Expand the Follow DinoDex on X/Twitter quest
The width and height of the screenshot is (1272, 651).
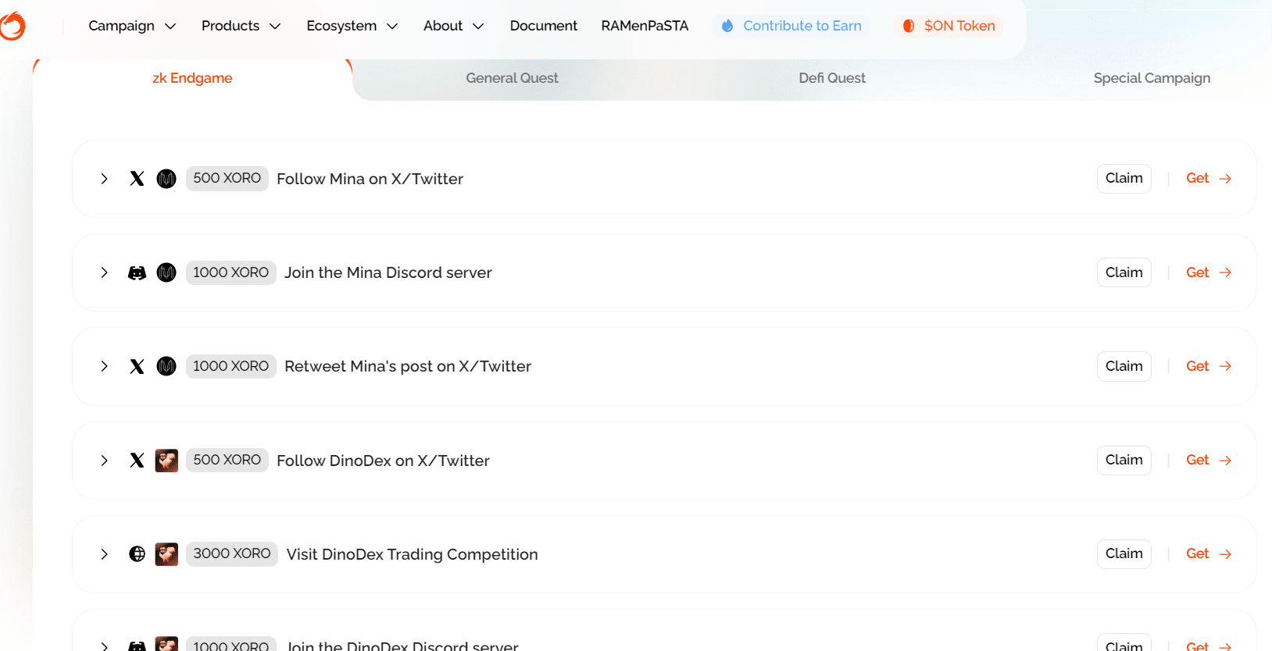[x=104, y=461]
